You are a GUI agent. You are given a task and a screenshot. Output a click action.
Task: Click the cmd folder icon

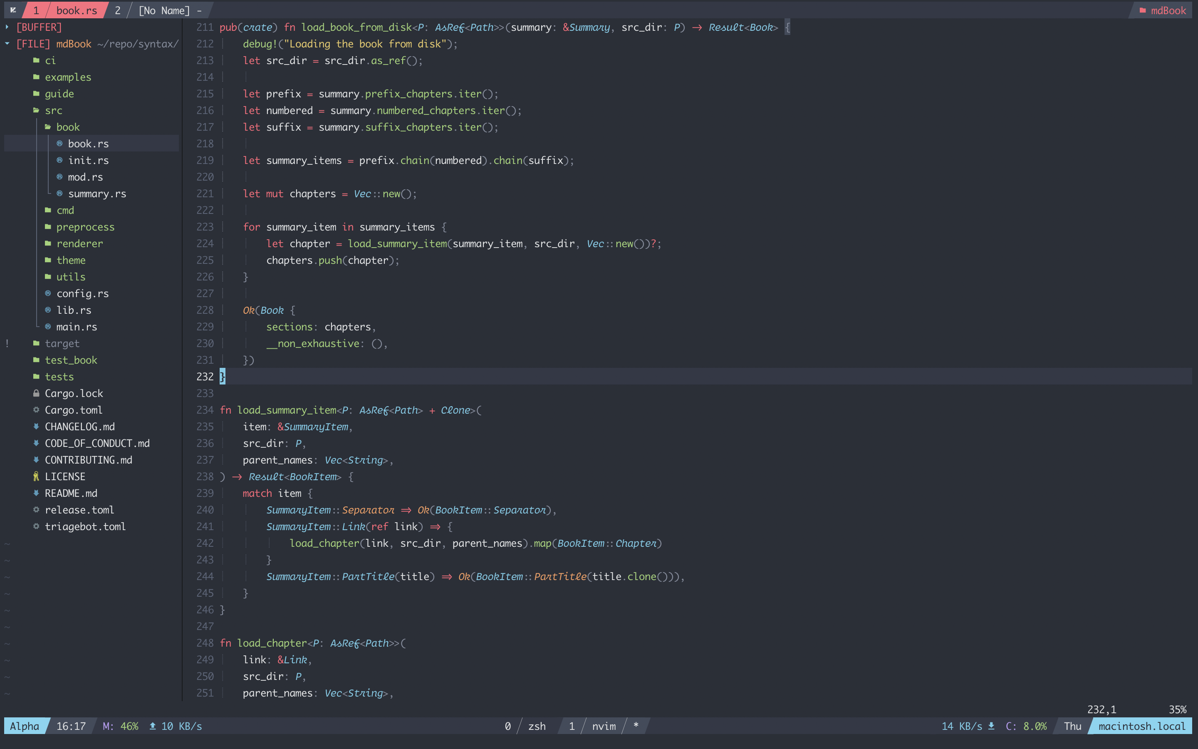pos(48,210)
